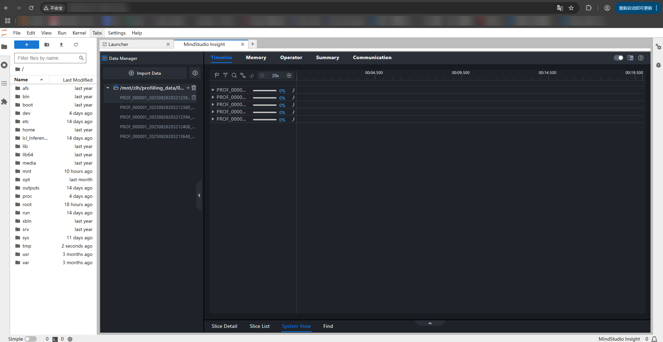Click the 20s time range value
This screenshot has width=663, height=342.
pyautogui.click(x=276, y=75)
